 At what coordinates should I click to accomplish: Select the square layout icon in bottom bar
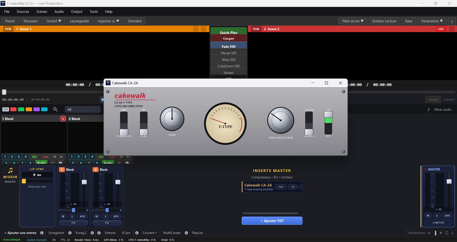447,233
